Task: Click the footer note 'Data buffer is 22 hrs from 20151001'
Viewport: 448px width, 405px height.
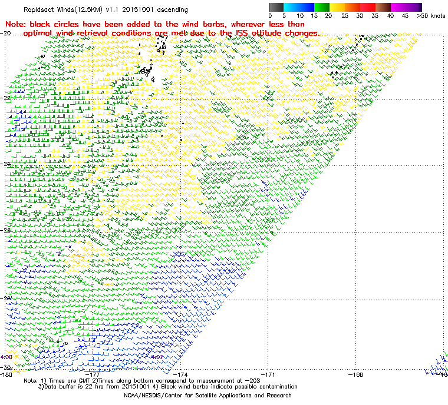Action: 97,387
